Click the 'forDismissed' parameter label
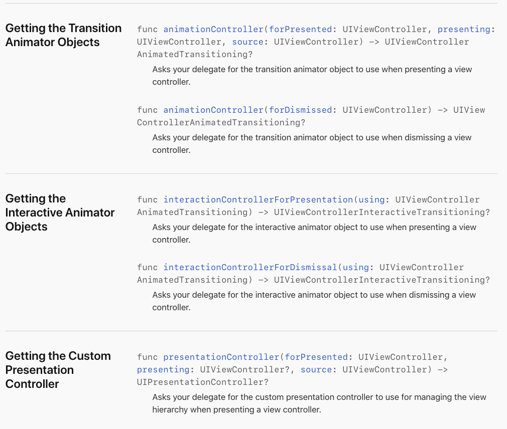 pyautogui.click(x=300, y=110)
